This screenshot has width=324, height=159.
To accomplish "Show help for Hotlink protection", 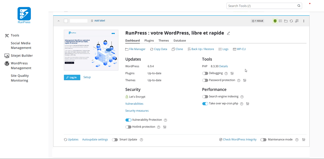I will coord(159,127).
